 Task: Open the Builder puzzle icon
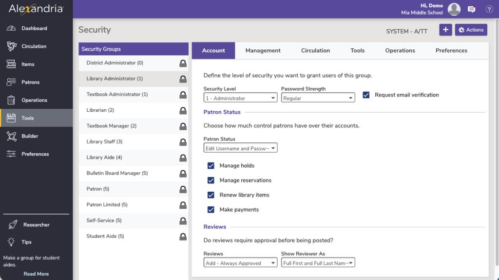click(12, 136)
